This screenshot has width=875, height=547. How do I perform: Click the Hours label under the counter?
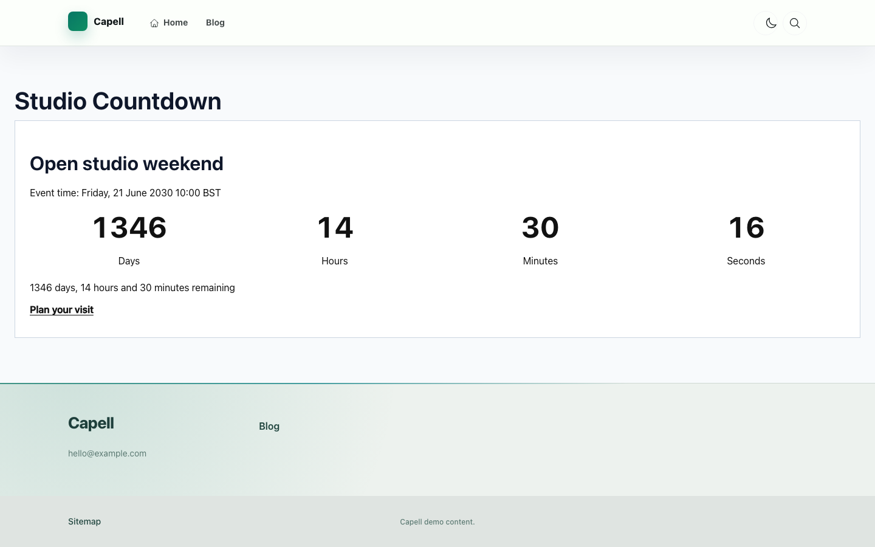coord(335,261)
